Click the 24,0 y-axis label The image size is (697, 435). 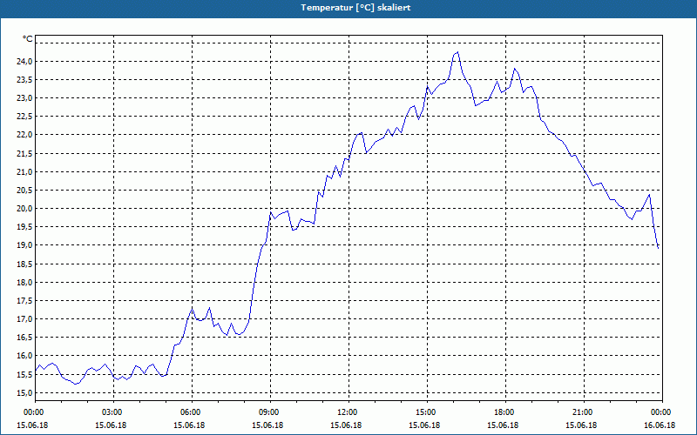click(x=25, y=61)
